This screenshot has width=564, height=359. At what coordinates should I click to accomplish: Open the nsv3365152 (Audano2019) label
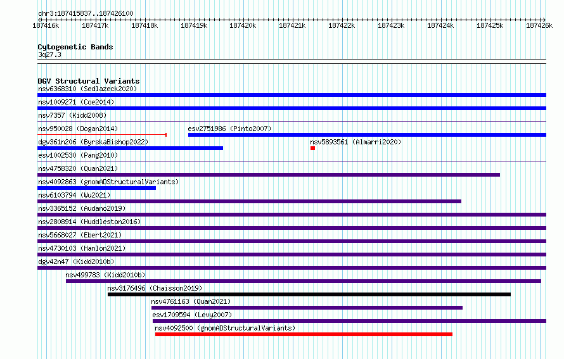(x=82, y=208)
